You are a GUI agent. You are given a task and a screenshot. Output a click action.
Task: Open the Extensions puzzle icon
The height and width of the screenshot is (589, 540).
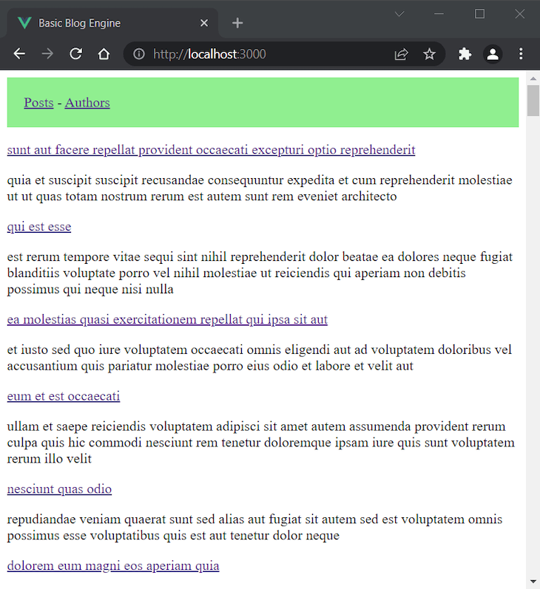tap(465, 54)
